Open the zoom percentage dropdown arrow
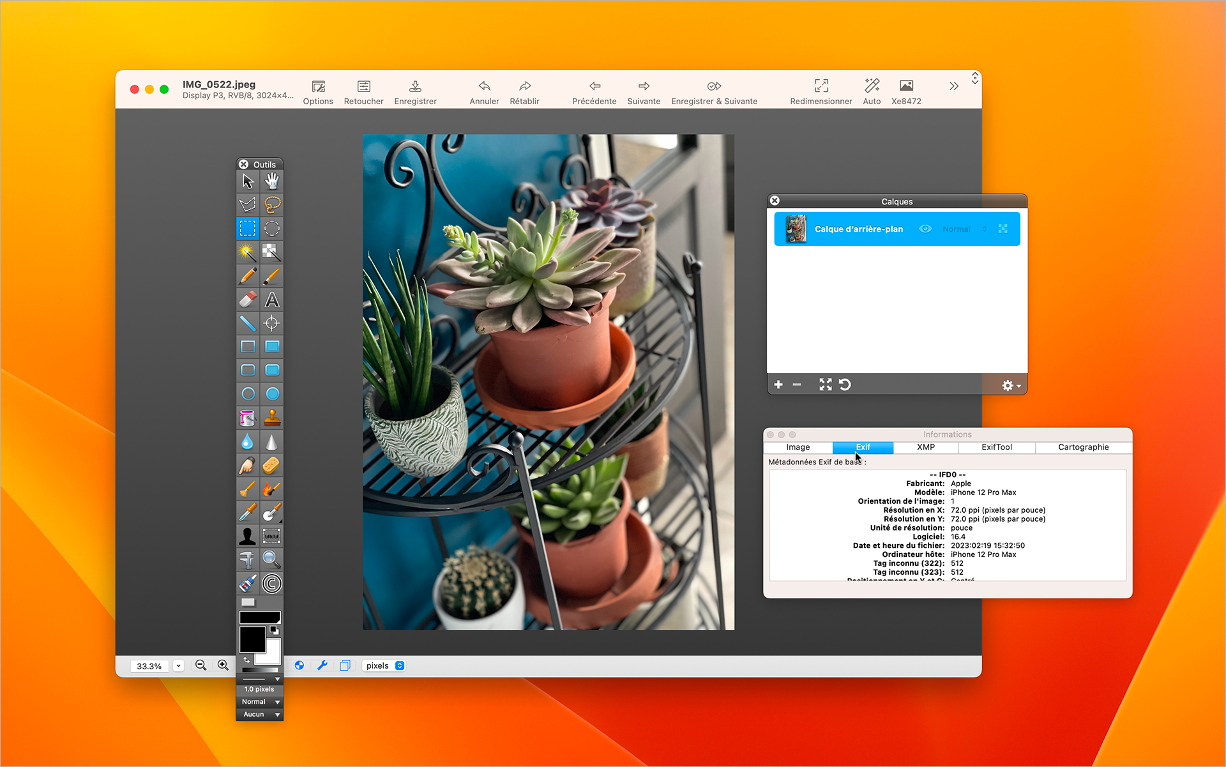The height and width of the screenshot is (767, 1226). coord(179,665)
